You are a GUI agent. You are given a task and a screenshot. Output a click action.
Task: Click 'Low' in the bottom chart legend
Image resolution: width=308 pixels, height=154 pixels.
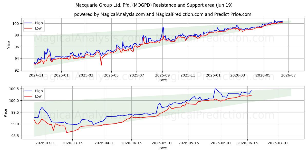pyautogui.click(x=38, y=96)
